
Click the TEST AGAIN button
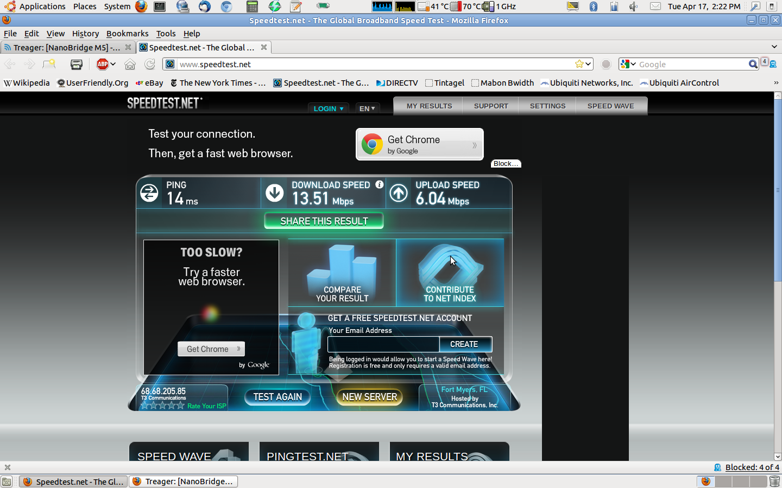pyautogui.click(x=278, y=397)
